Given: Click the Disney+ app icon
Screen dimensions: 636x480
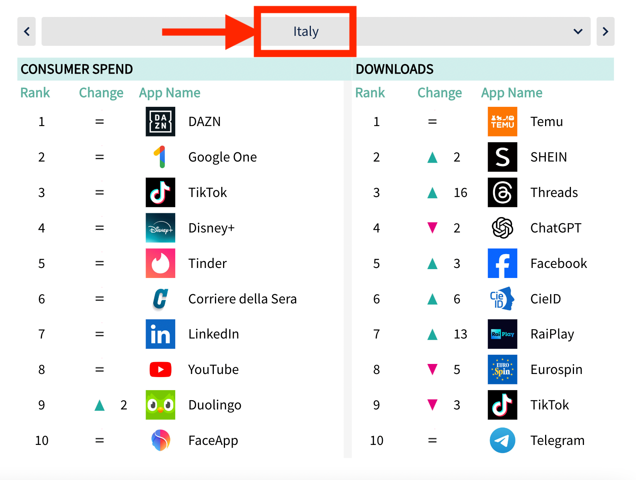Looking at the screenshot, I should pyautogui.click(x=160, y=228).
